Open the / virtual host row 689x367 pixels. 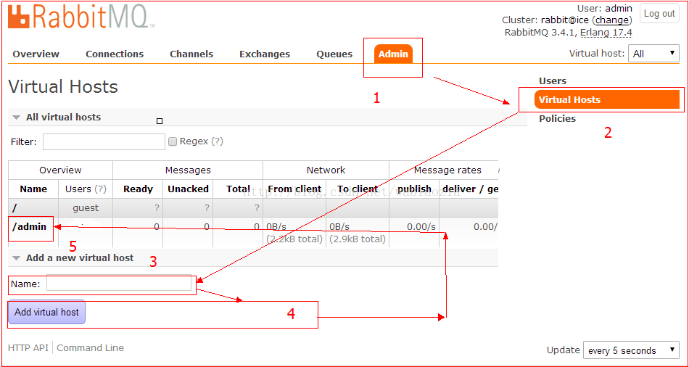click(16, 207)
